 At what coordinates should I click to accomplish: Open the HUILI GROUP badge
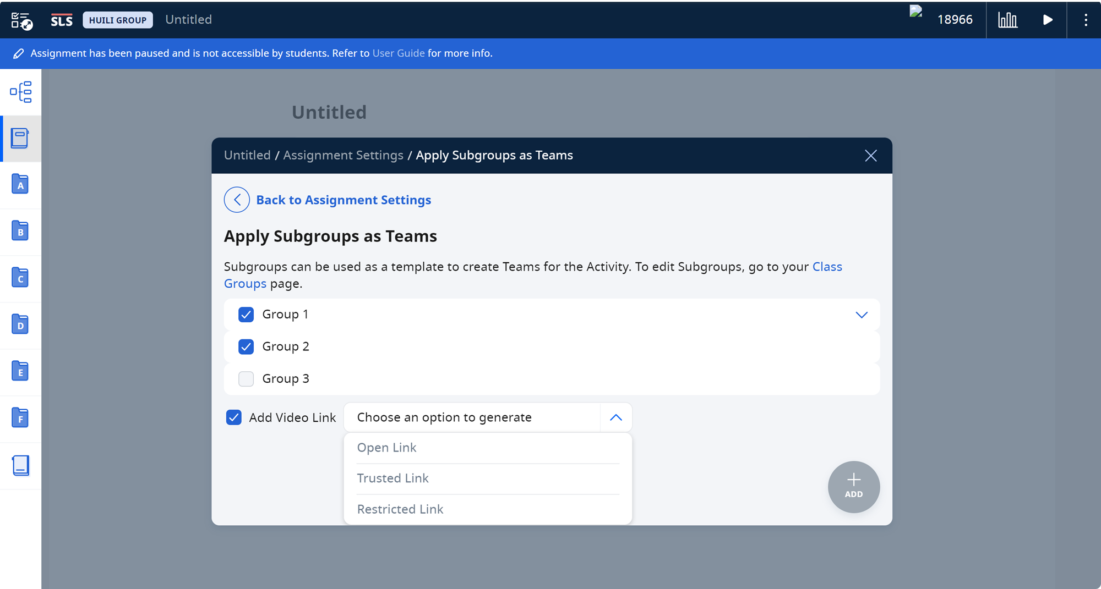[118, 20]
